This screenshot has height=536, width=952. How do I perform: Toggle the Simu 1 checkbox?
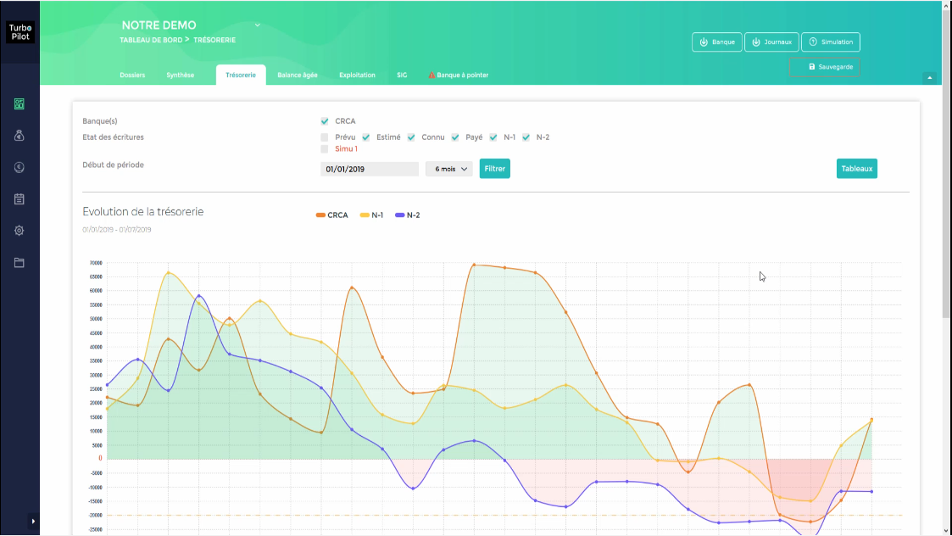point(324,149)
